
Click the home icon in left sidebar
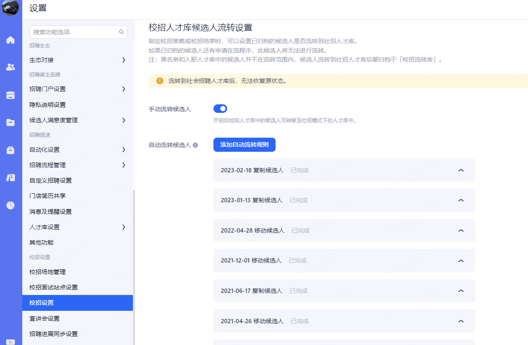(10, 40)
